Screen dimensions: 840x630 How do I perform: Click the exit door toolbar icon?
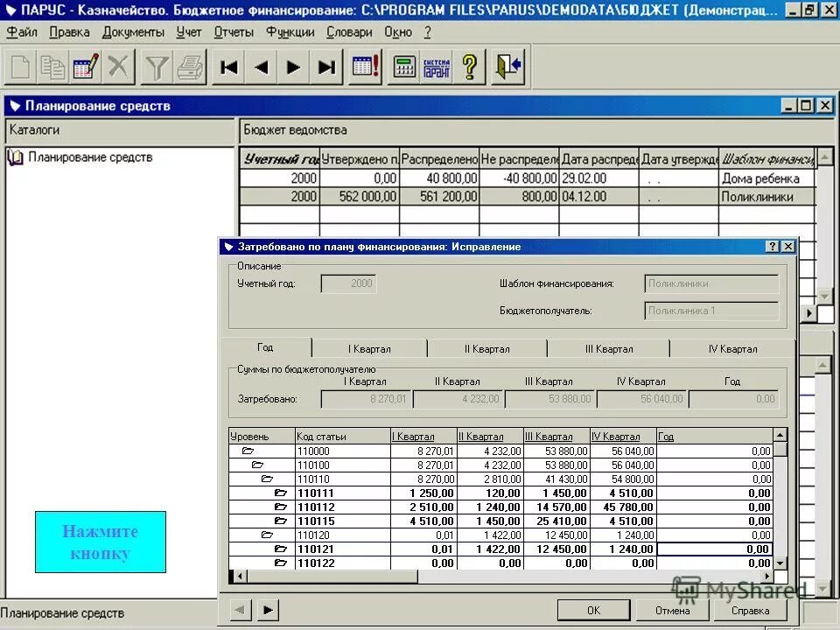click(x=507, y=67)
